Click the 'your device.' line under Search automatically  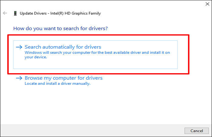point(36,57)
